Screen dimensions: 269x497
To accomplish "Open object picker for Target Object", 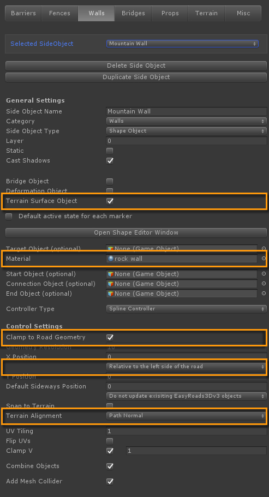I will (264, 249).
